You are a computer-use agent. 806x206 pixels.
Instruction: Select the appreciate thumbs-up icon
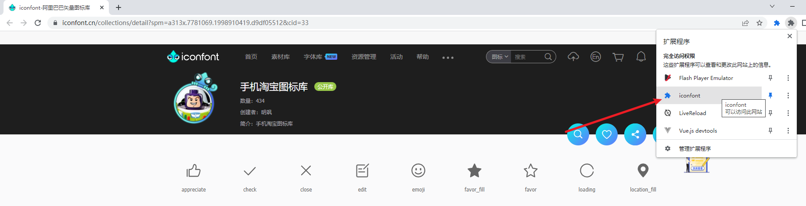pyautogui.click(x=194, y=171)
